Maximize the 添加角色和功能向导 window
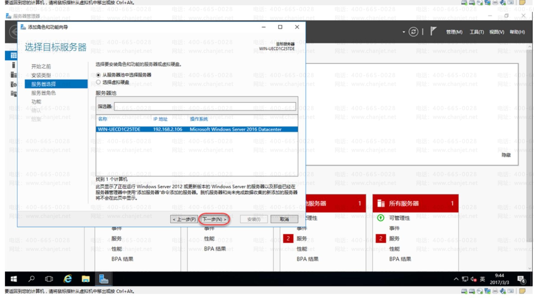Screen dimensions: 534x298 (280, 27)
